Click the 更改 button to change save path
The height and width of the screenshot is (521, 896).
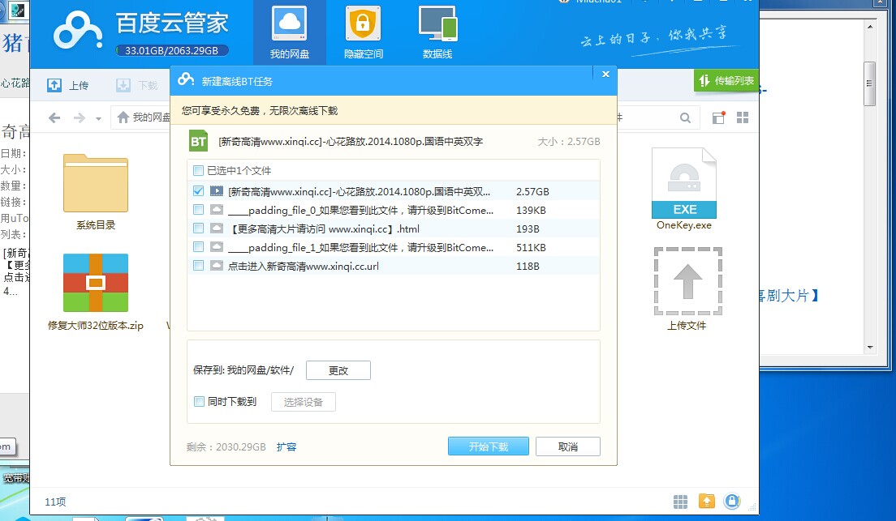coord(338,370)
